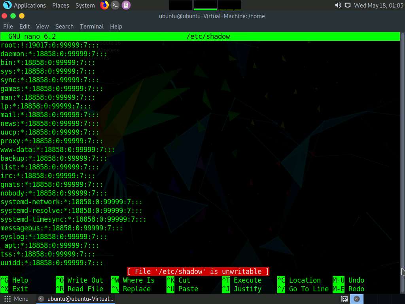Click the Parrot logo Applications icon
The height and width of the screenshot is (304, 405).
click(x=7, y=5)
